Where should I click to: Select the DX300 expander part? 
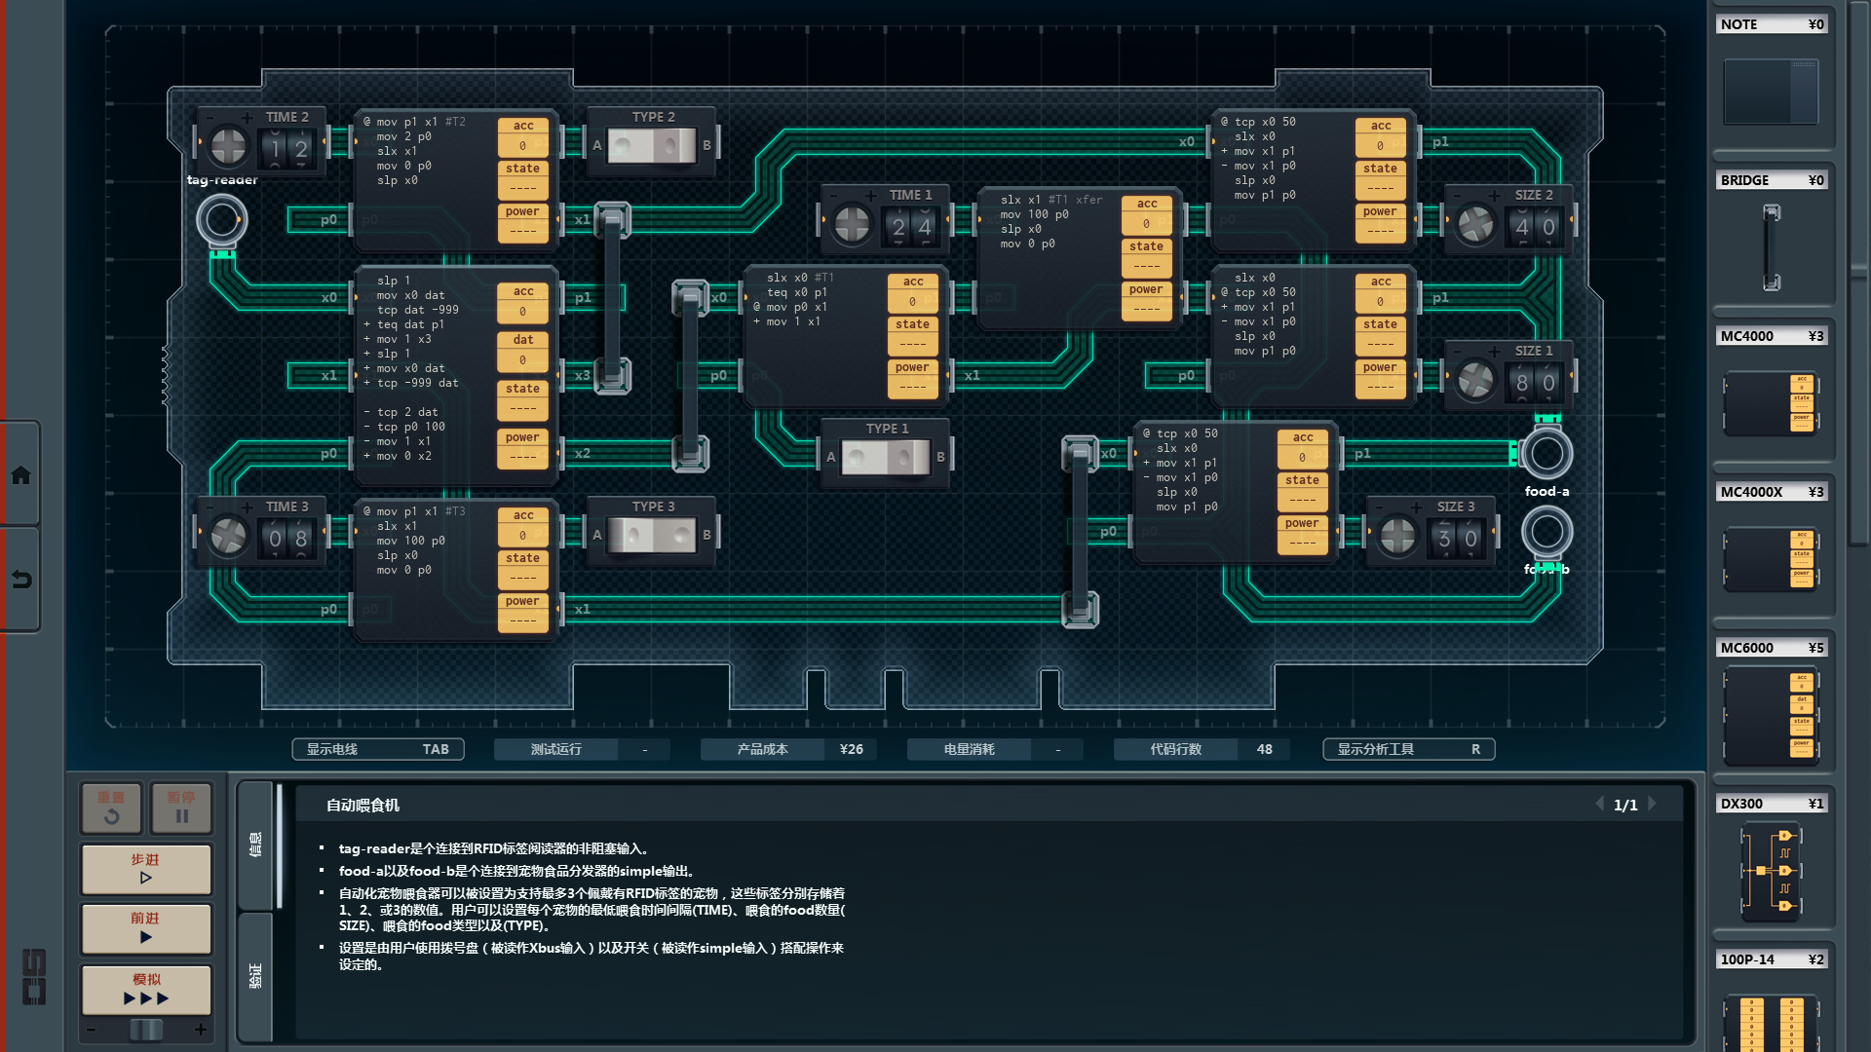[x=1770, y=872]
